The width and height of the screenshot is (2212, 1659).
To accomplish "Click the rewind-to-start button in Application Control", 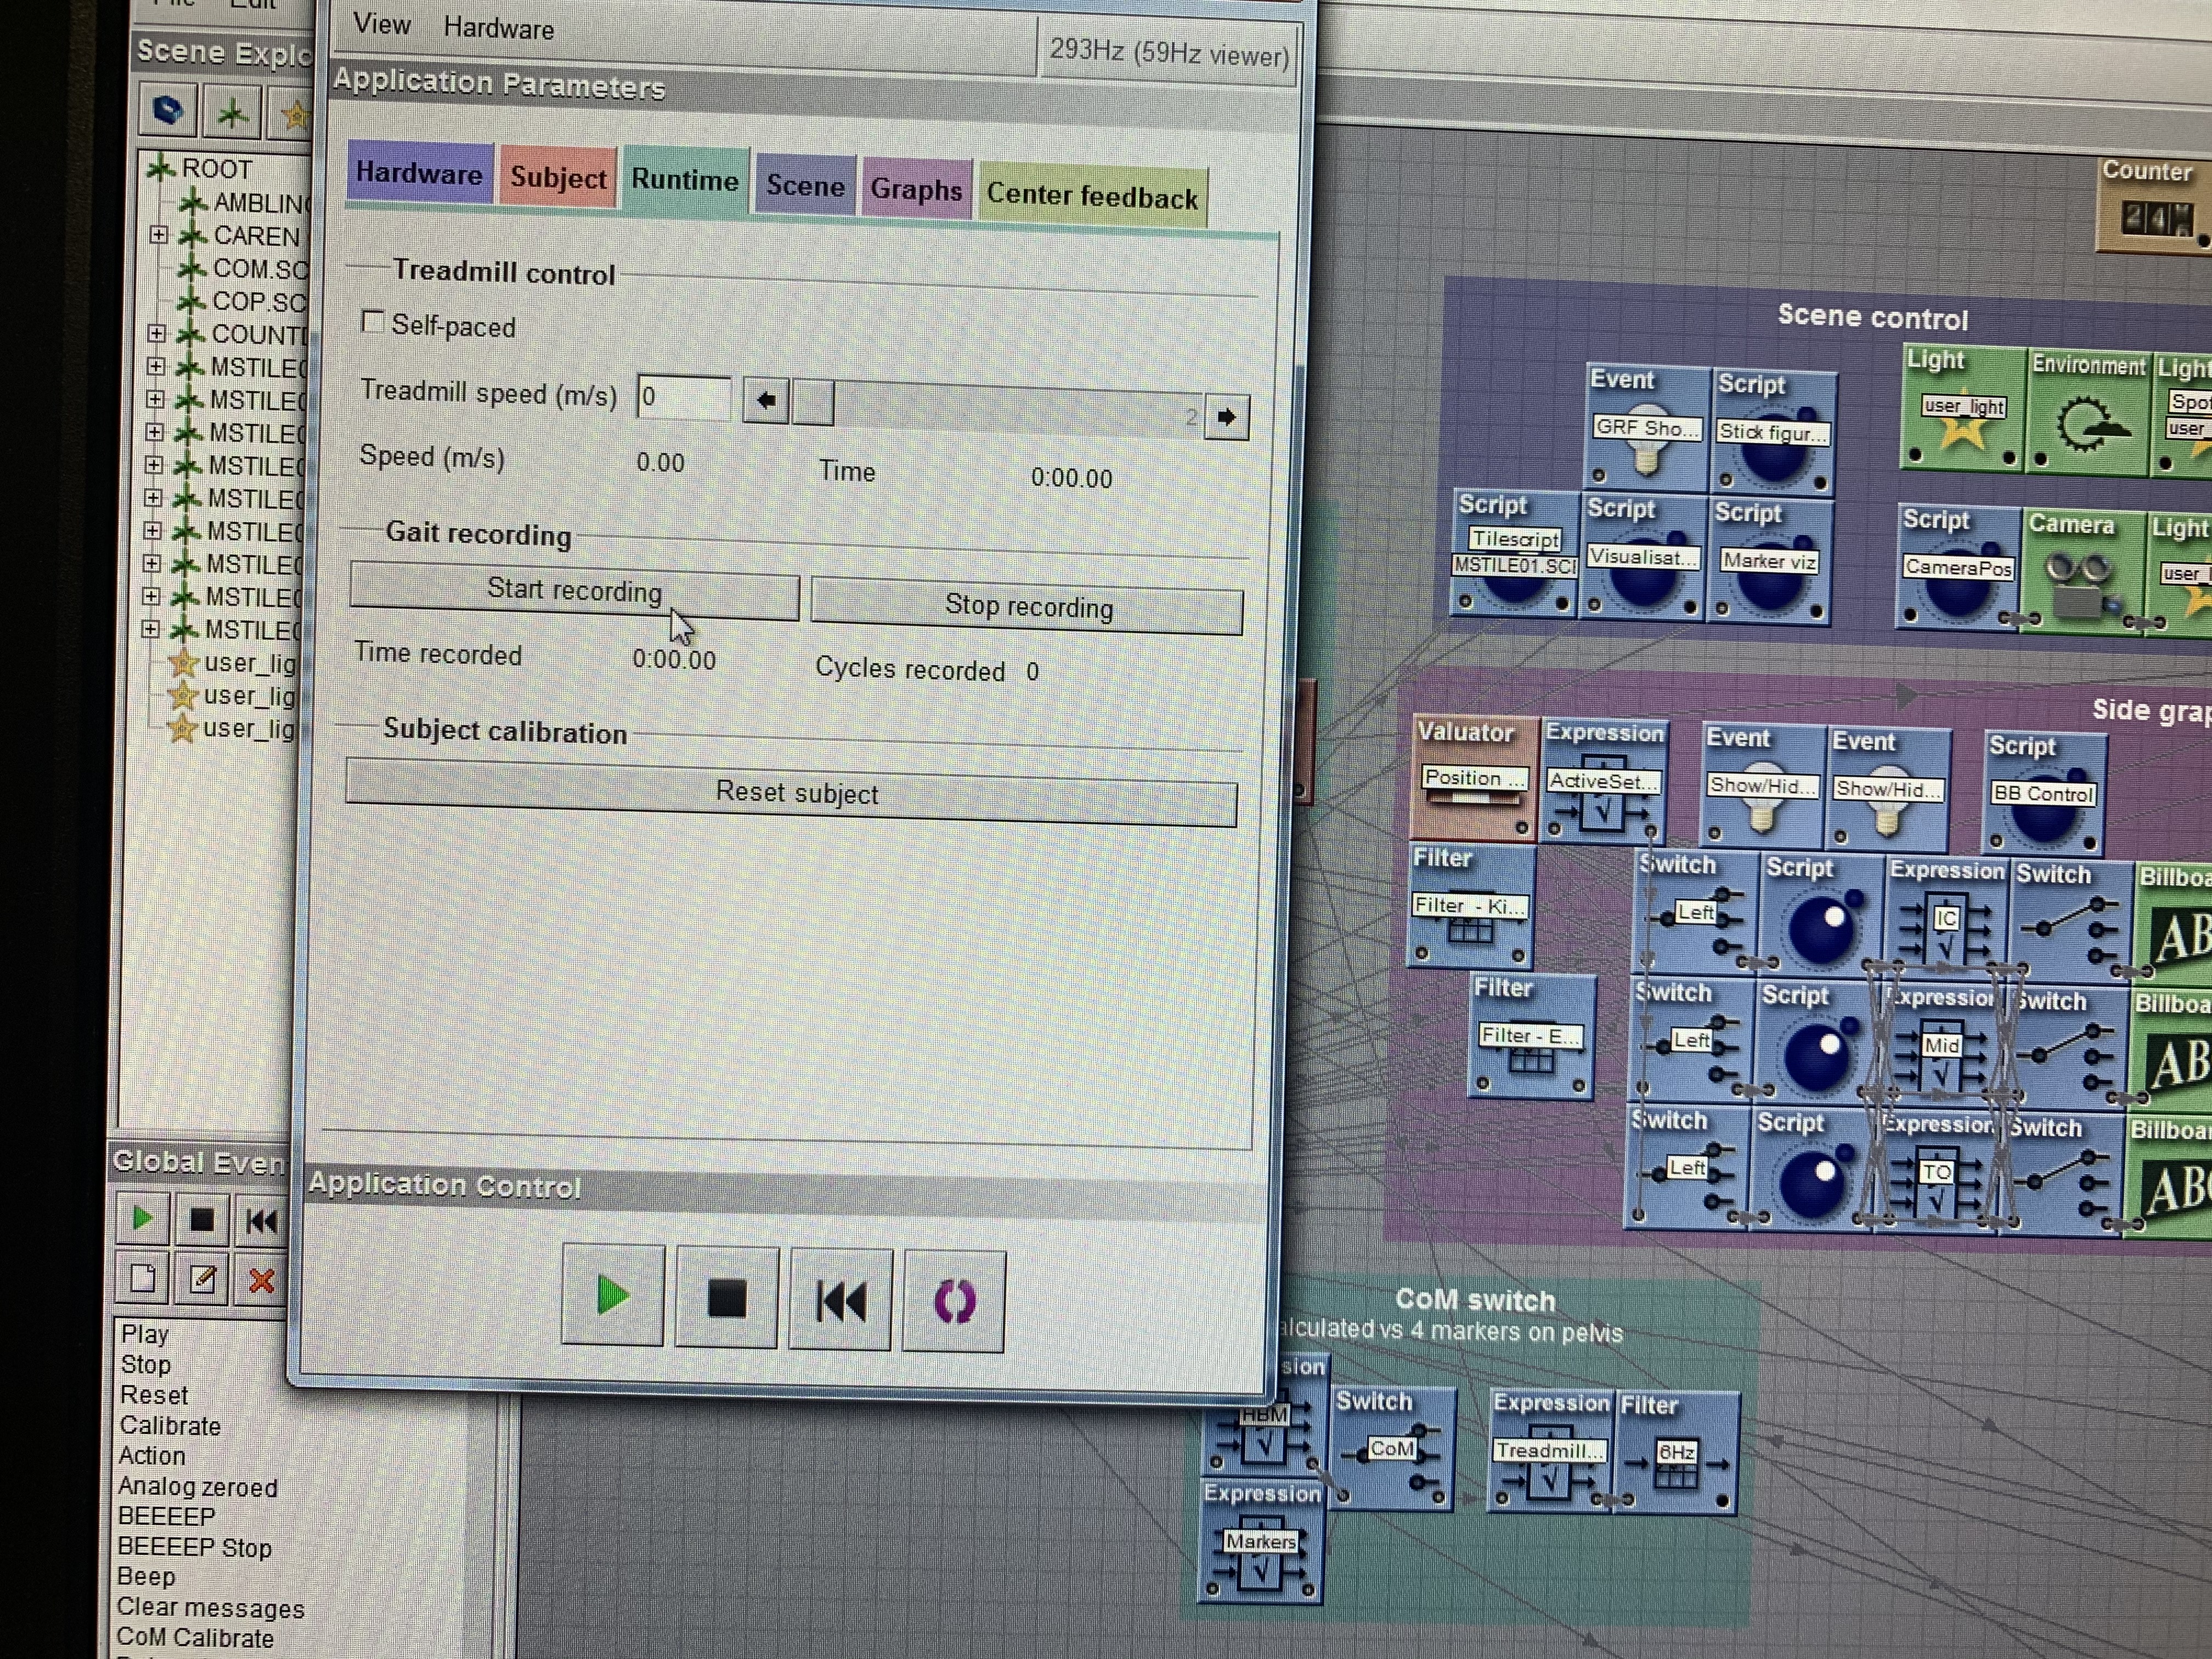I will pos(840,1301).
